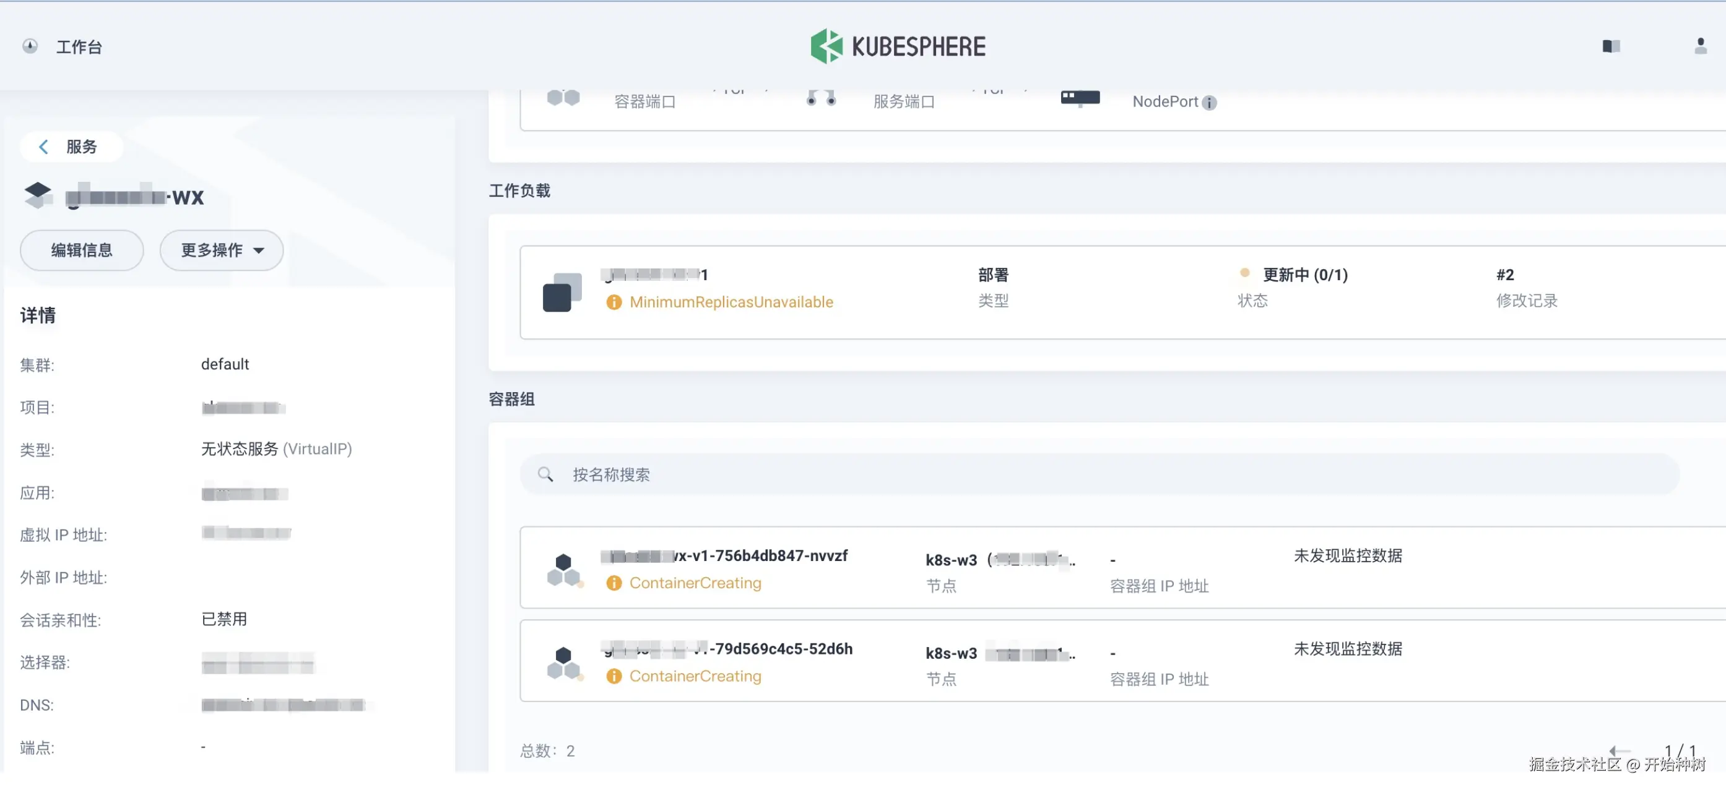
Task: Click the deployment workload icon
Action: pyautogui.click(x=562, y=293)
